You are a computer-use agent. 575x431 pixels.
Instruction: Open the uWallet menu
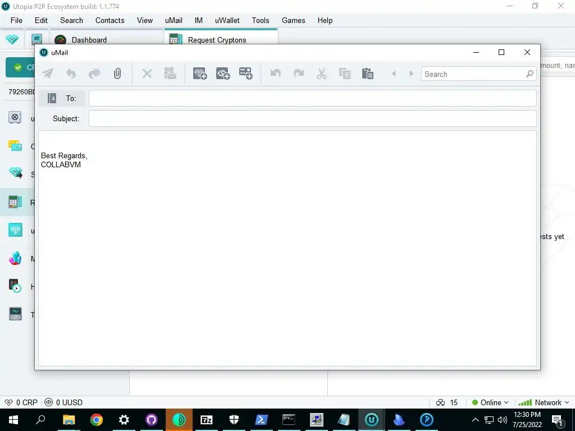coord(227,21)
